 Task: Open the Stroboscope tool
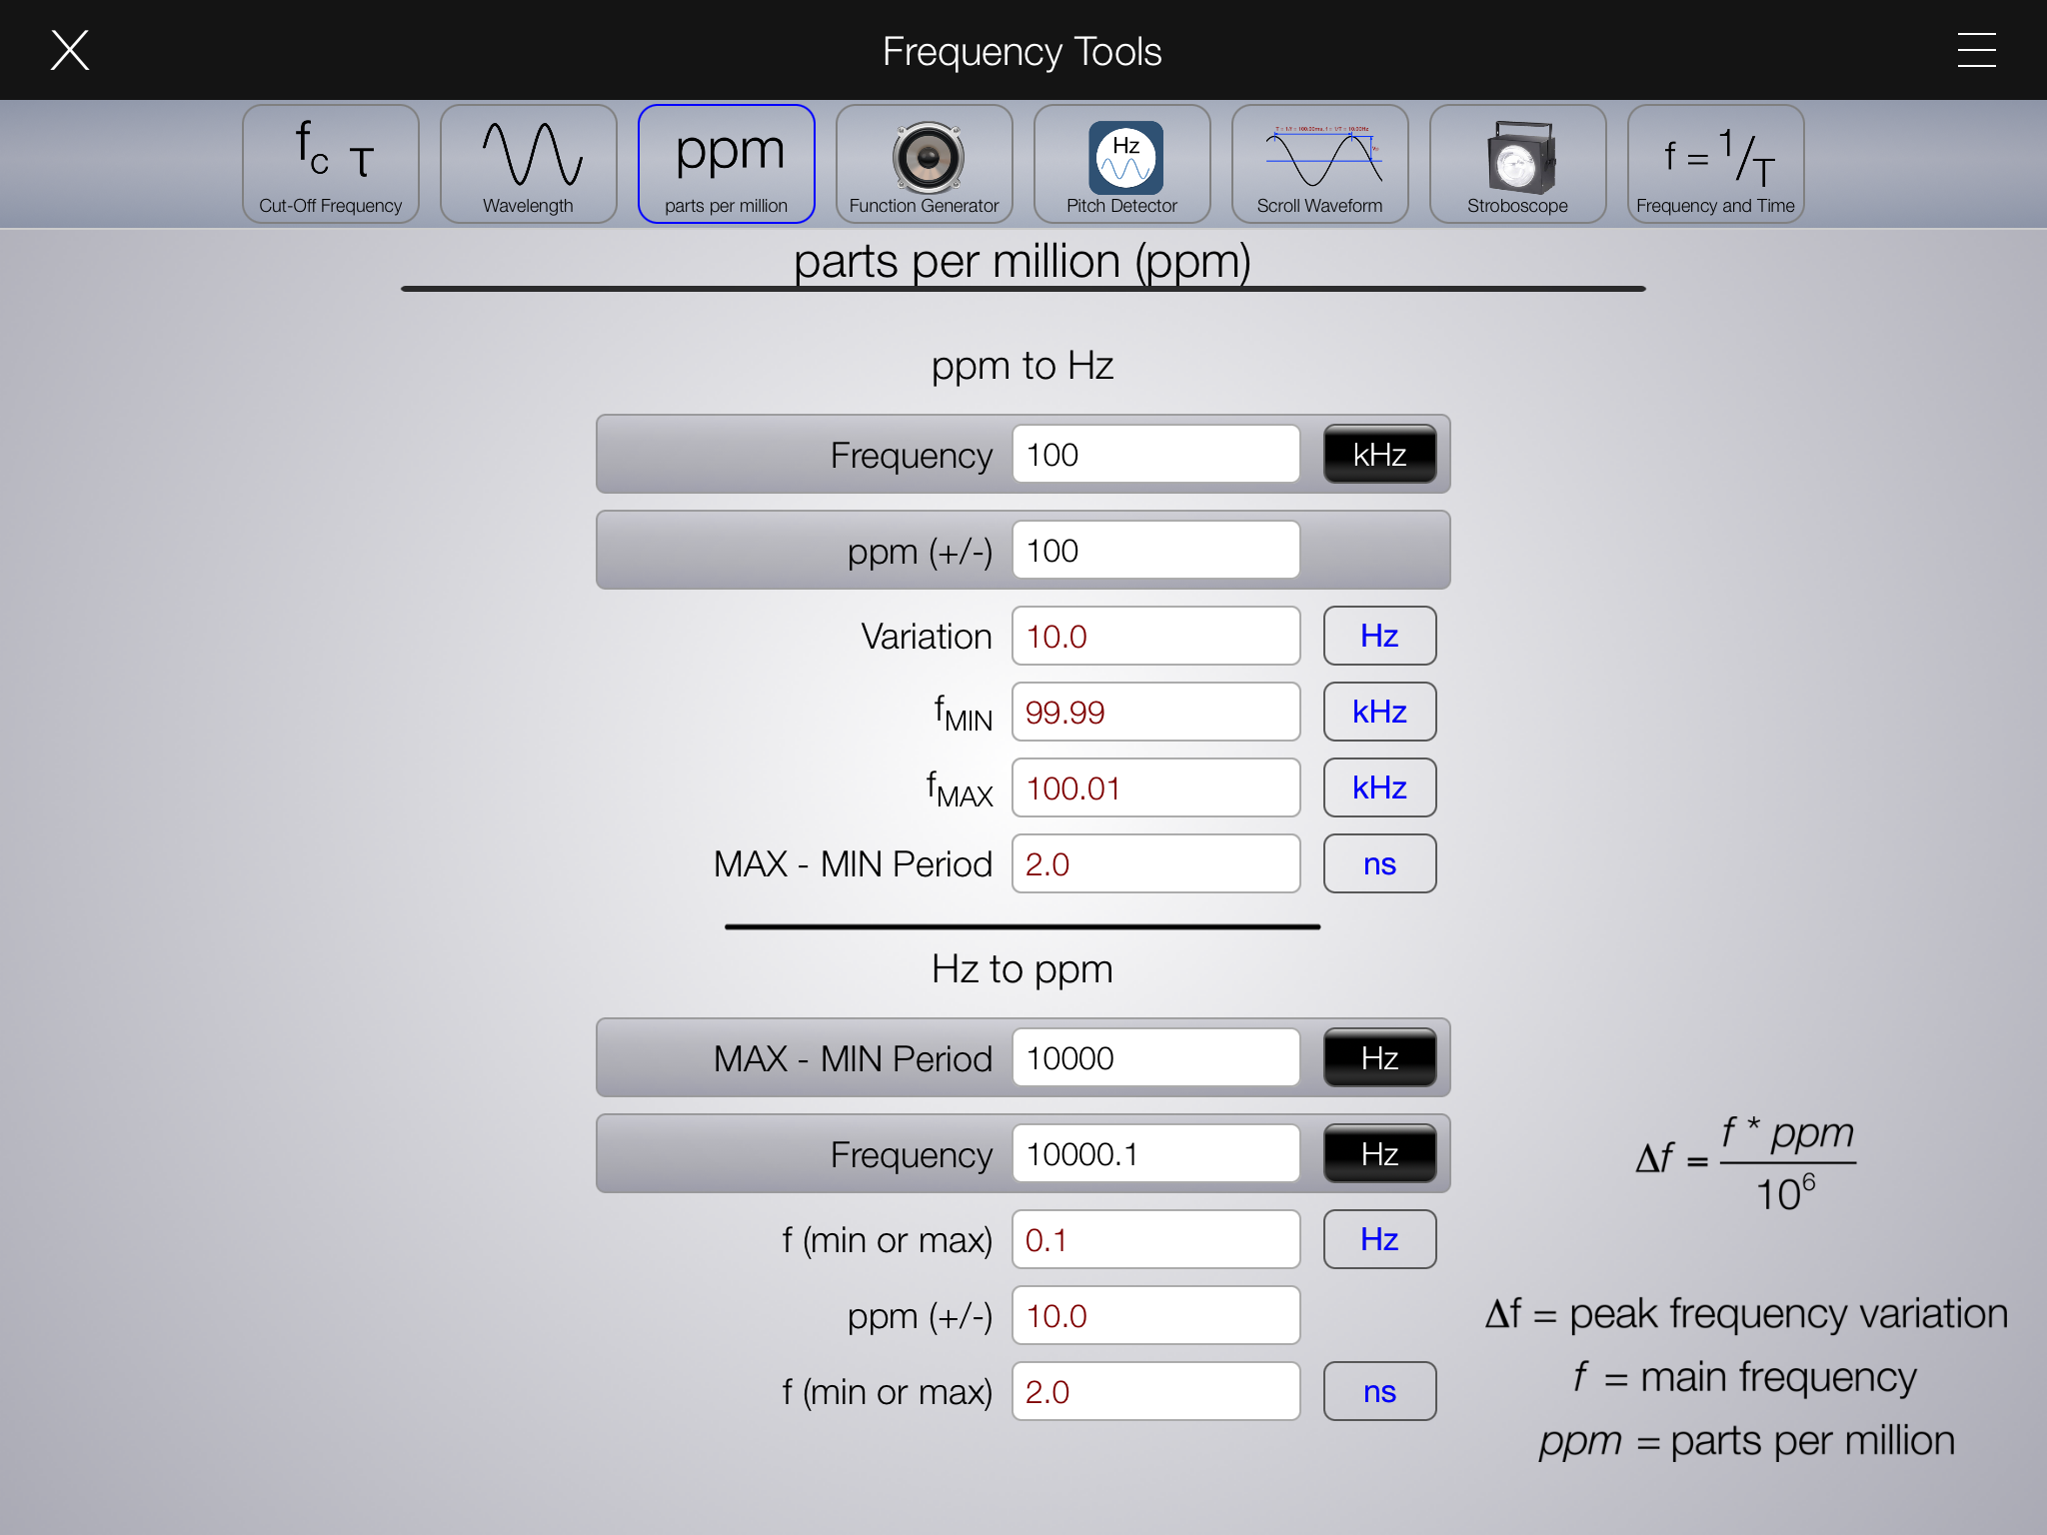pos(1517,164)
